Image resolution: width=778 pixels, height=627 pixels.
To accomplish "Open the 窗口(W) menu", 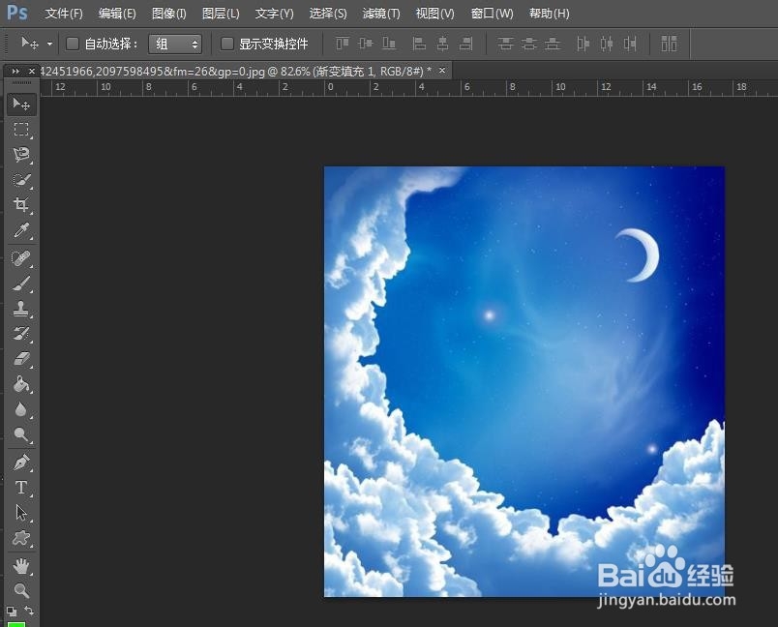I will (492, 14).
